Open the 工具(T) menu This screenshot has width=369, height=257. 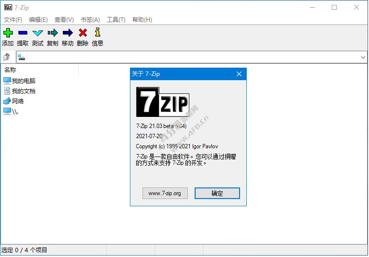click(x=116, y=19)
